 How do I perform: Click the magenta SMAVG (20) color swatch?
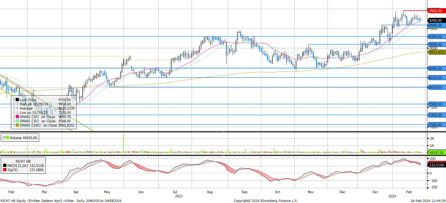17,117
